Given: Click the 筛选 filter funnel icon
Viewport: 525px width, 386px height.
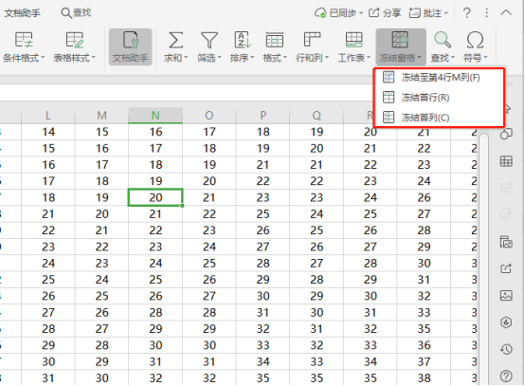Looking at the screenshot, I should pos(208,40).
